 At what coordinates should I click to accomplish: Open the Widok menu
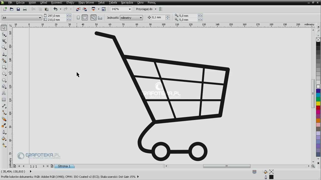point(32,2)
